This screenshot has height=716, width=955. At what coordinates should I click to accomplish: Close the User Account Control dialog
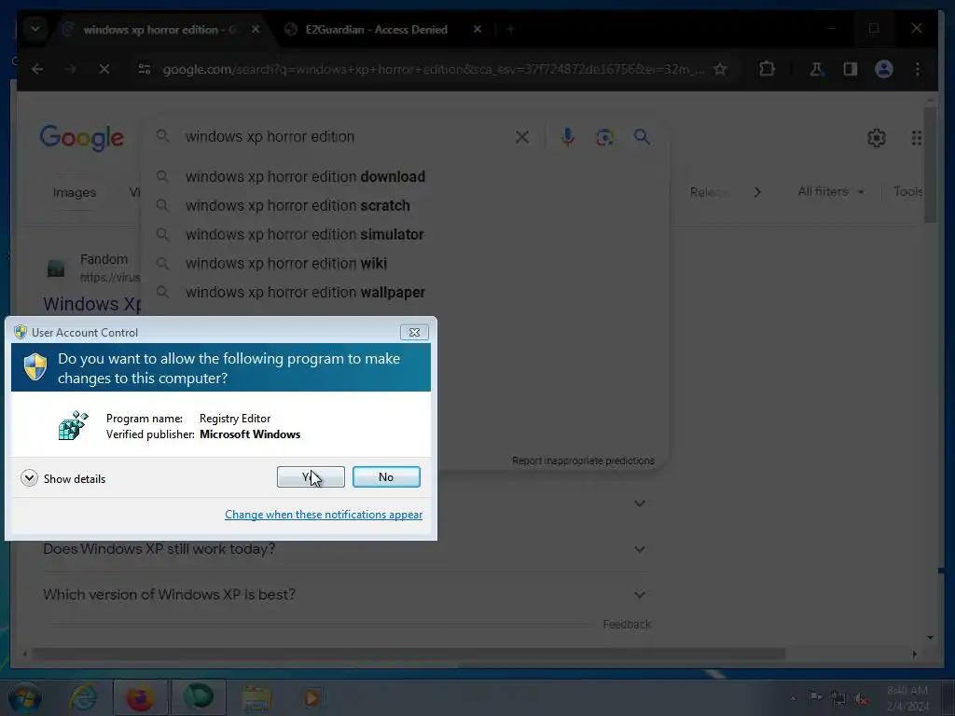click(x=414, y=333)
